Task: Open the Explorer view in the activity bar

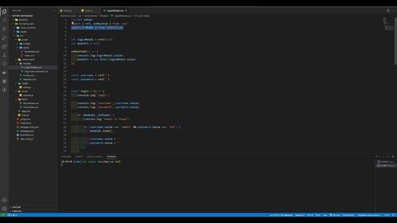Action: pyautogui.click(x=4, y=11)
